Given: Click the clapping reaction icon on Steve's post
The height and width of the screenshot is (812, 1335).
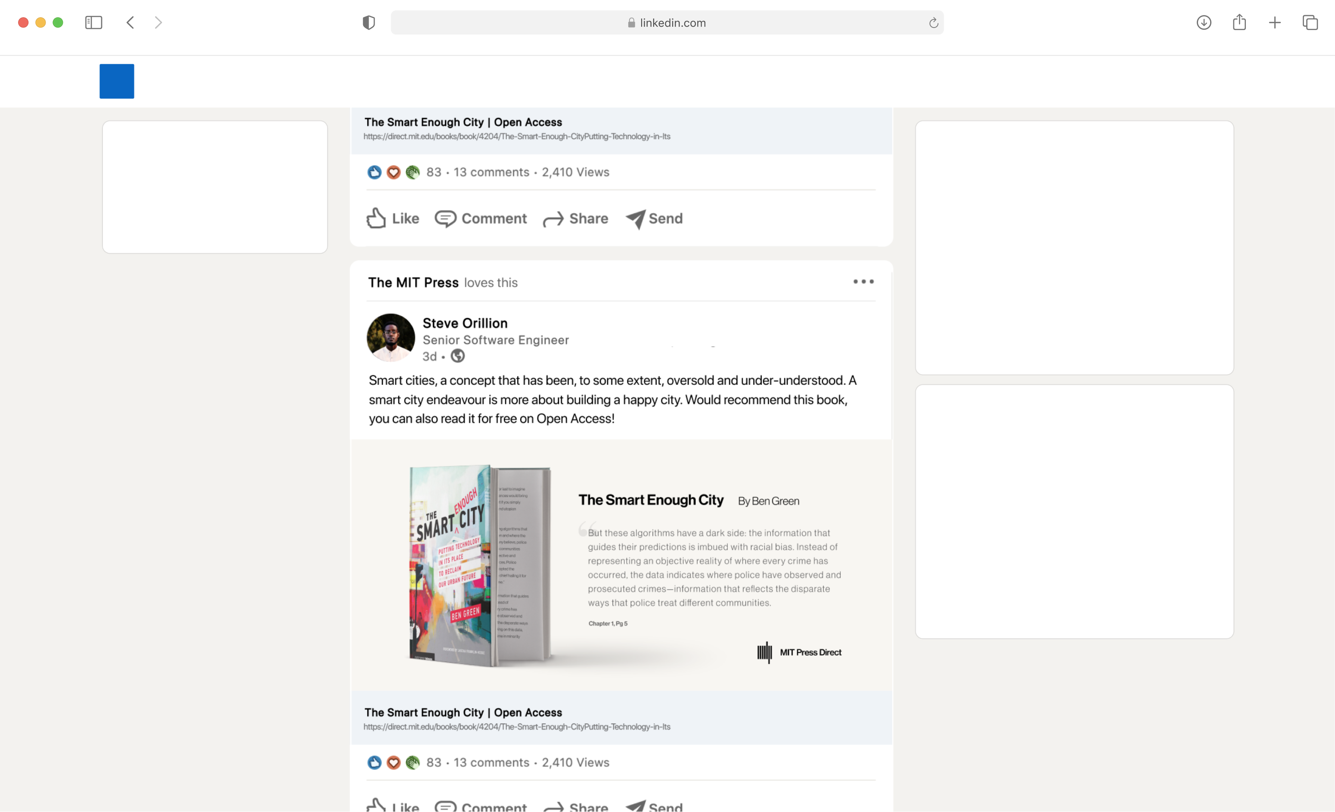Looking at the screenshot, I should point(412,762).
